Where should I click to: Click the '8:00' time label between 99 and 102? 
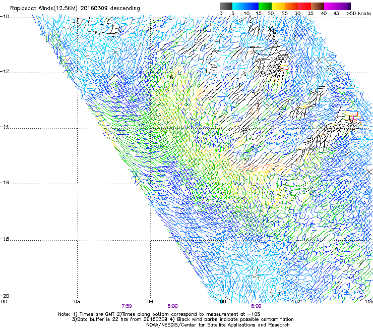[x=256, y=306]
